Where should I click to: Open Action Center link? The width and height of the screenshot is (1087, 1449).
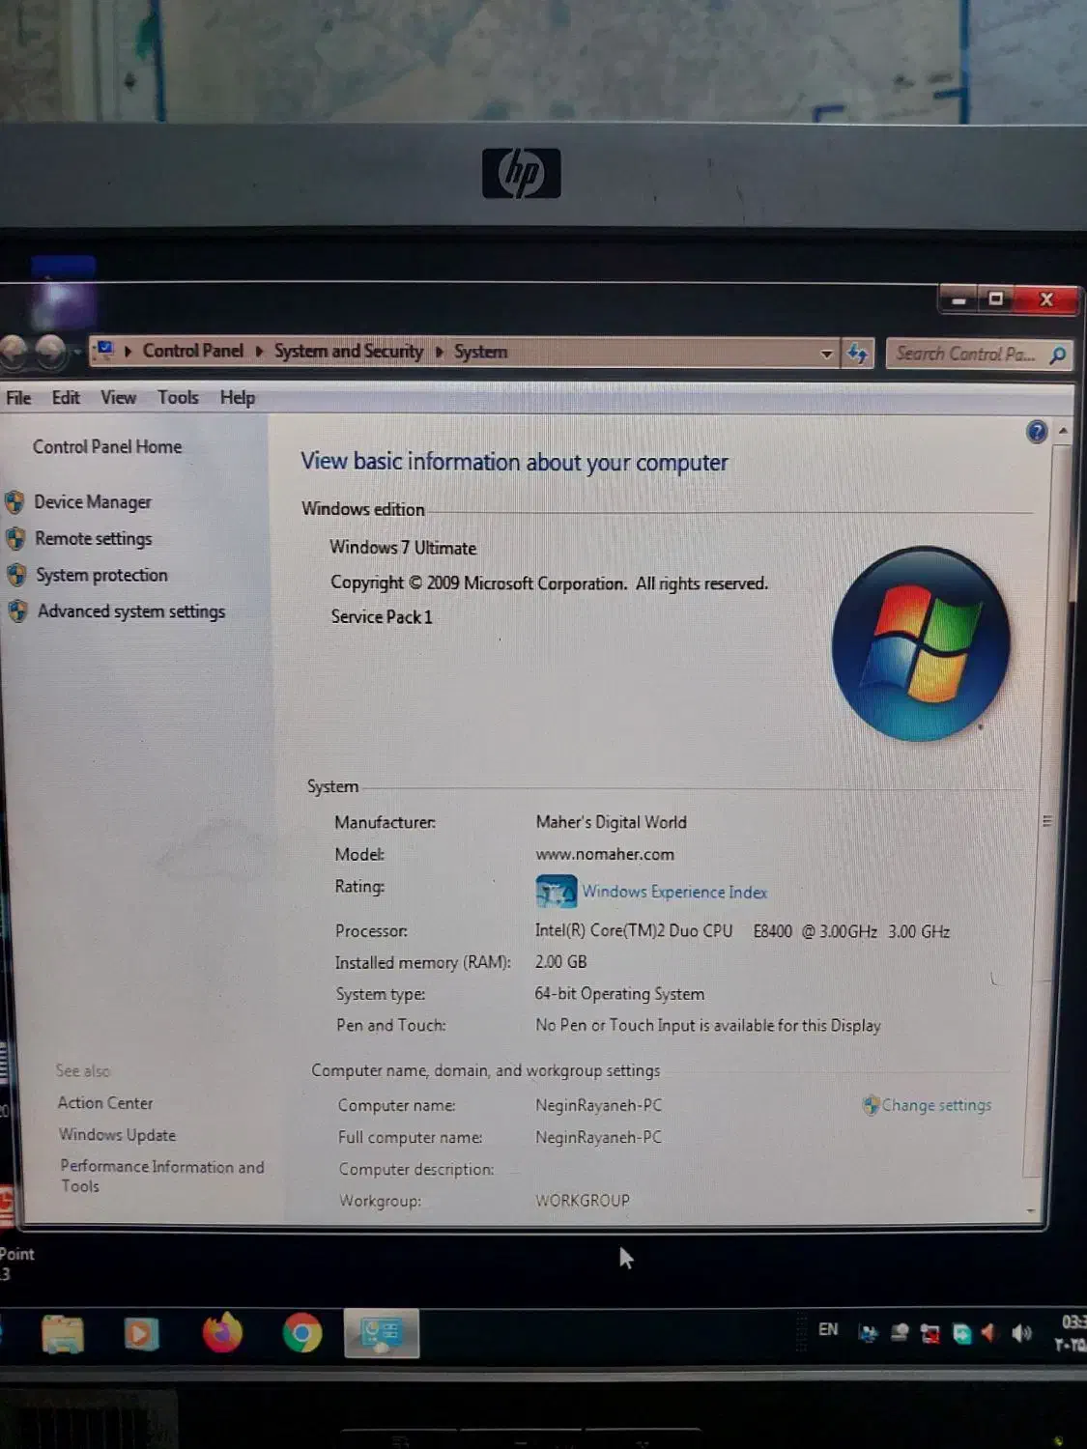pyautogui.click(x=105, y=1103)
